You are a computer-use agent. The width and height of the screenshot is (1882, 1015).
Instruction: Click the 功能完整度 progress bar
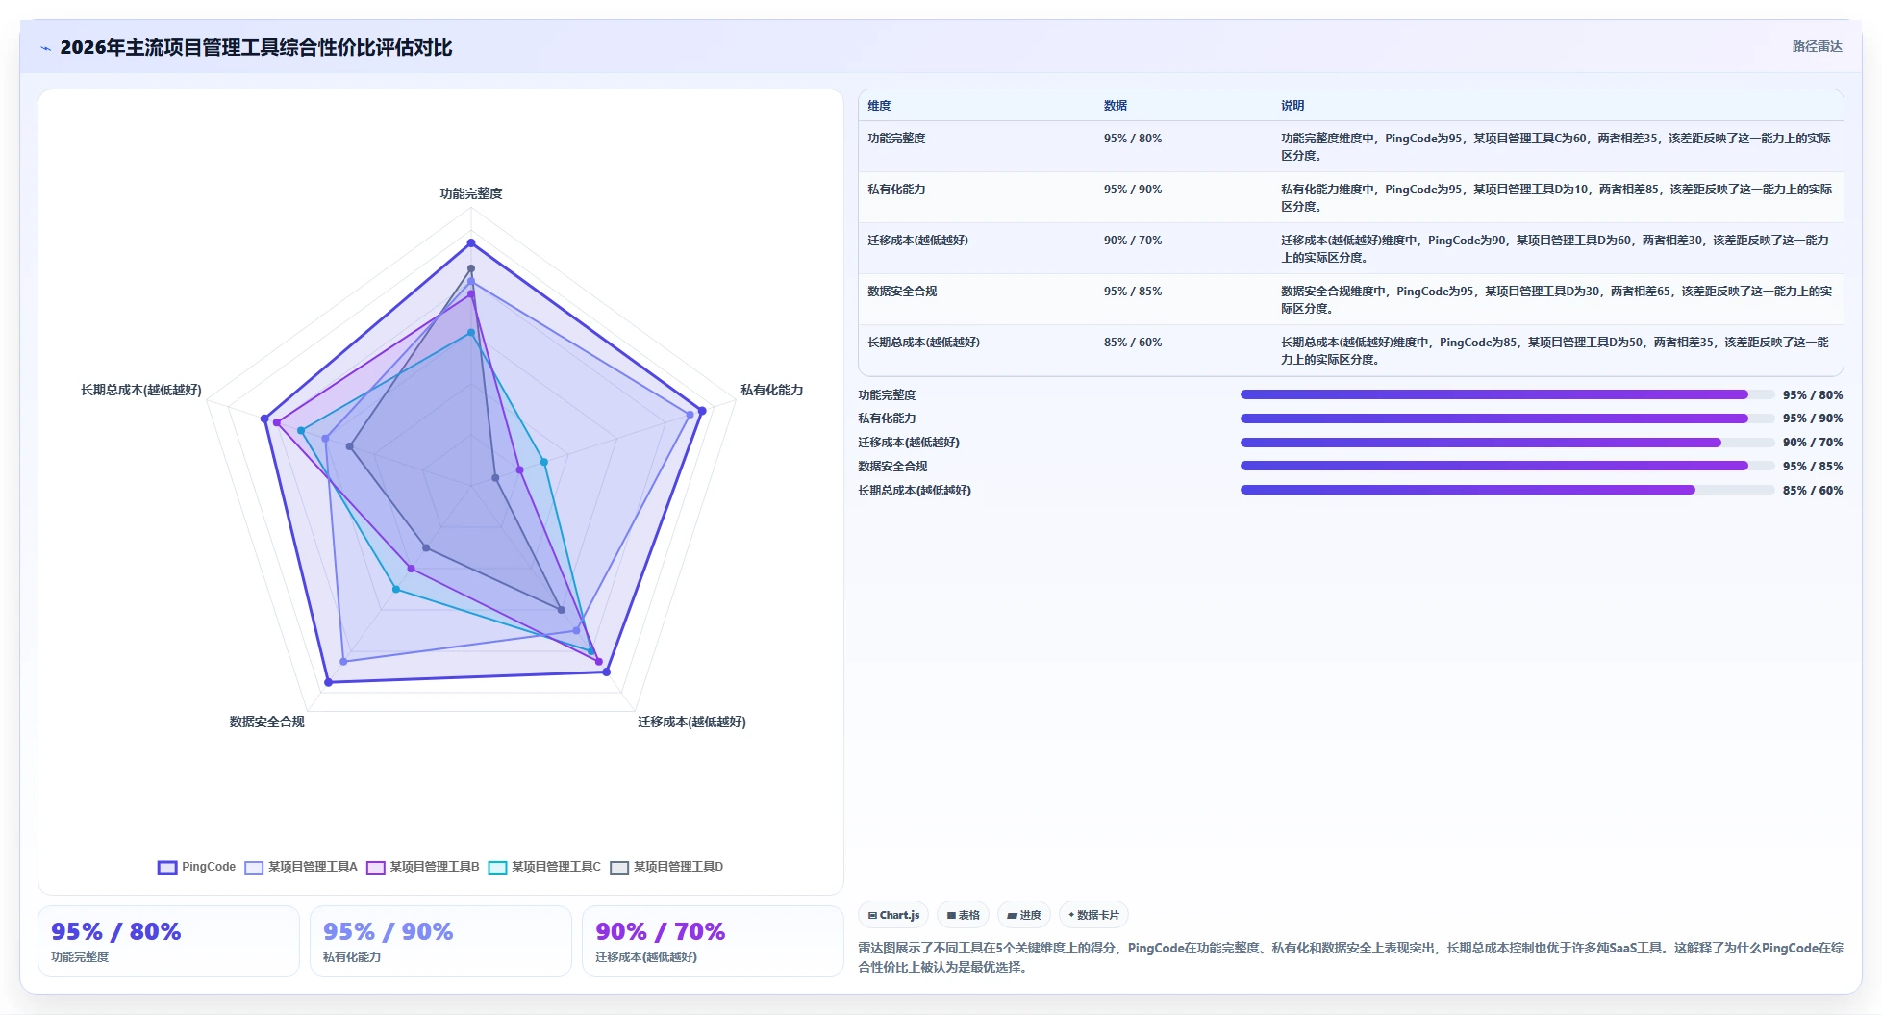(x=1507, y=394)
